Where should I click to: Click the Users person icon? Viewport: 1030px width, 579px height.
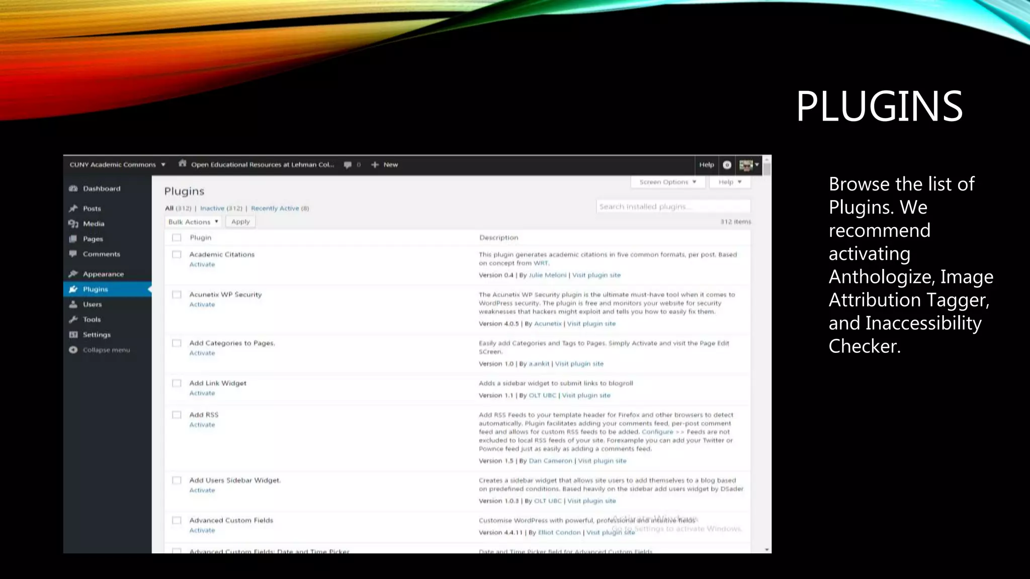tap(73, 304)
